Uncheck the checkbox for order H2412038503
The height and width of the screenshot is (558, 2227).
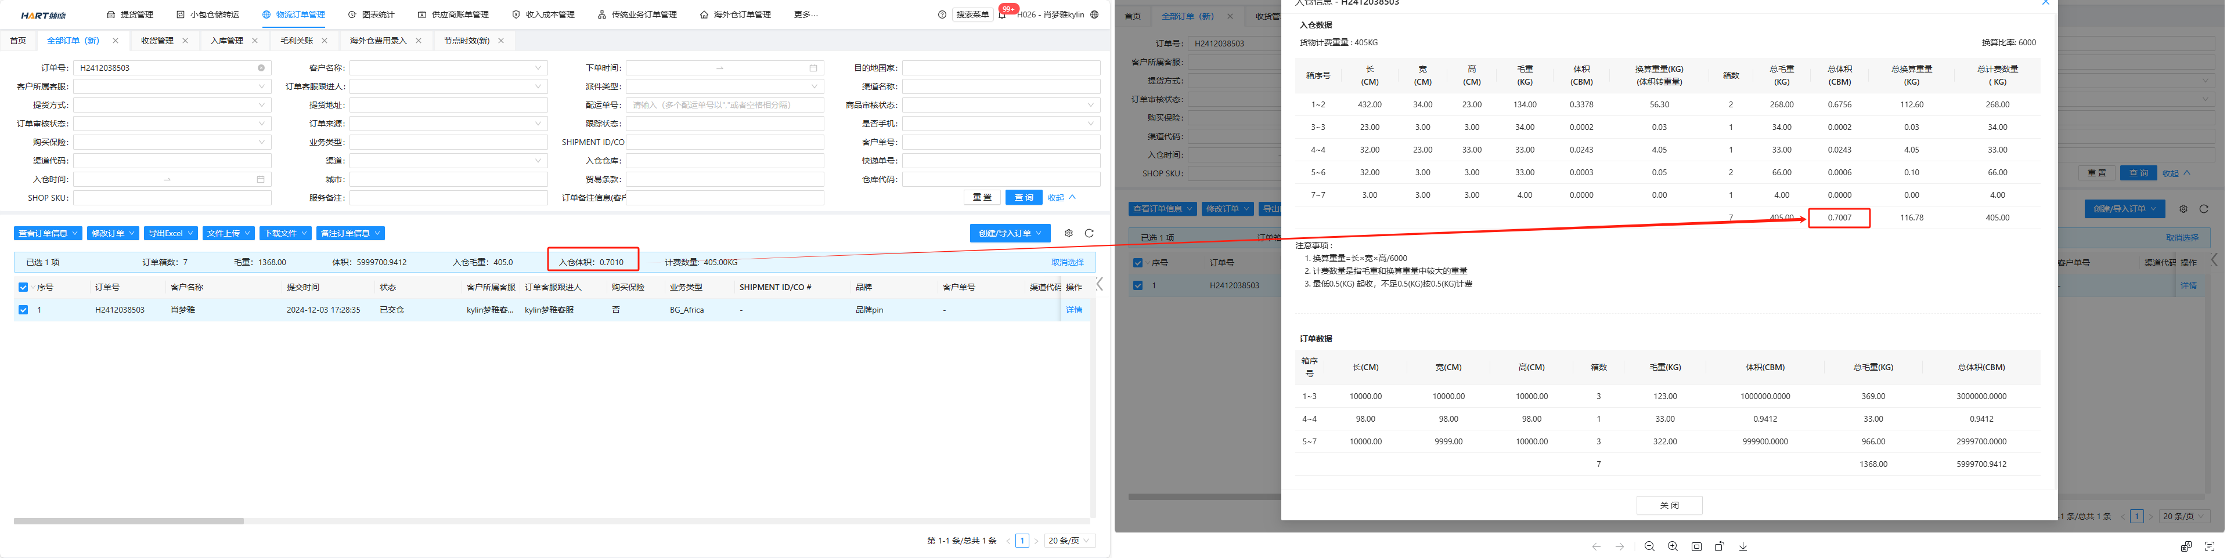[23, 309]
